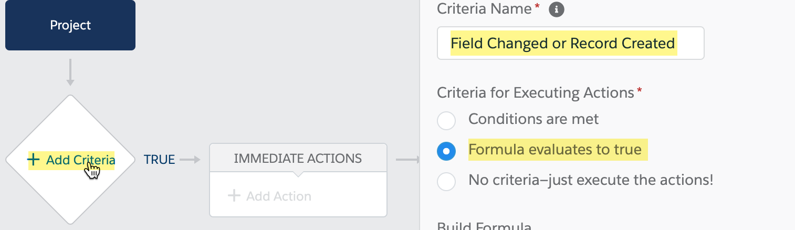Click the plus icon beside Add Action
Image resolution: width=795 pixels, height=230 pixels.
coord(234,196)
